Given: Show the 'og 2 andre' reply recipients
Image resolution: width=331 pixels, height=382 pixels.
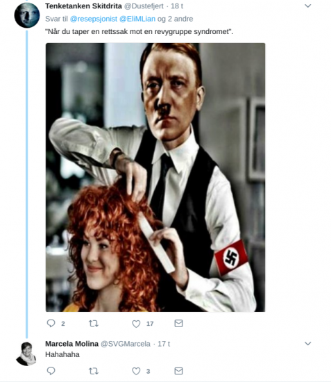Looking at the screenshot, I should [x=176, y=19].
